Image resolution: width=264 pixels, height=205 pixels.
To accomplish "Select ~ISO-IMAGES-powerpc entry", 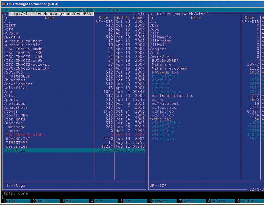I will click(x=26, y=65).
